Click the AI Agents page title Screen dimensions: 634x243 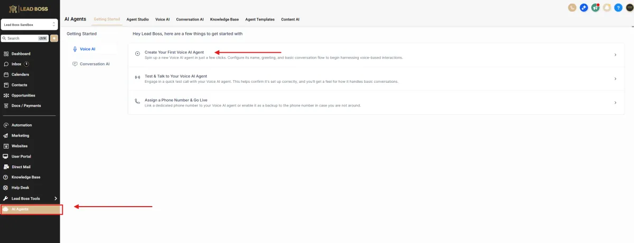(75, 19)
